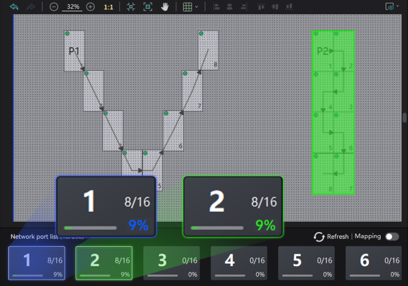Click the zoom in plus icon
The width and height of the screenshot is (408, 286).
(90, 7)
